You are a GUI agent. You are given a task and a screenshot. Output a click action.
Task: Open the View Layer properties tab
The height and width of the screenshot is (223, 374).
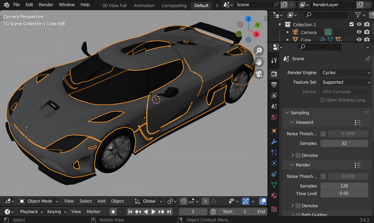pos(274,95)
